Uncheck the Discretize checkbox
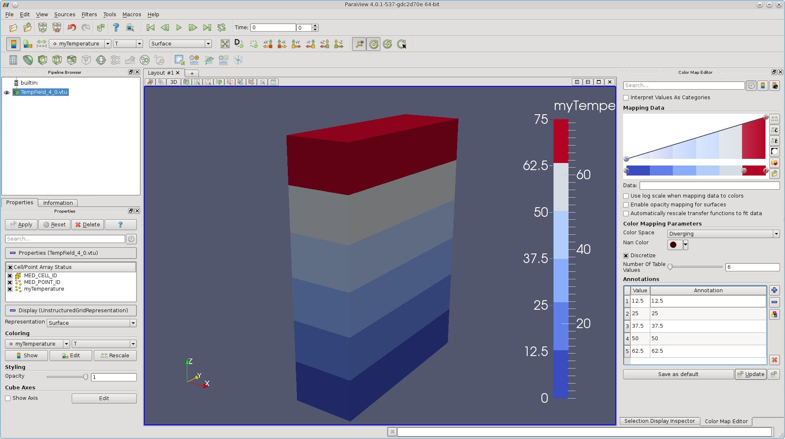Screen dimensions: 785x439 pos(626,256)
